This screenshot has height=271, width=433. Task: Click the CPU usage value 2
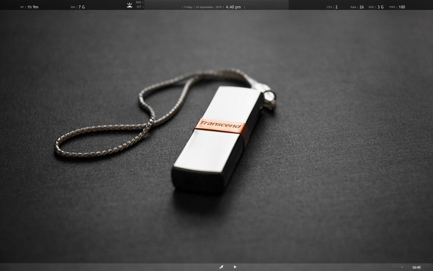point(336,7)
